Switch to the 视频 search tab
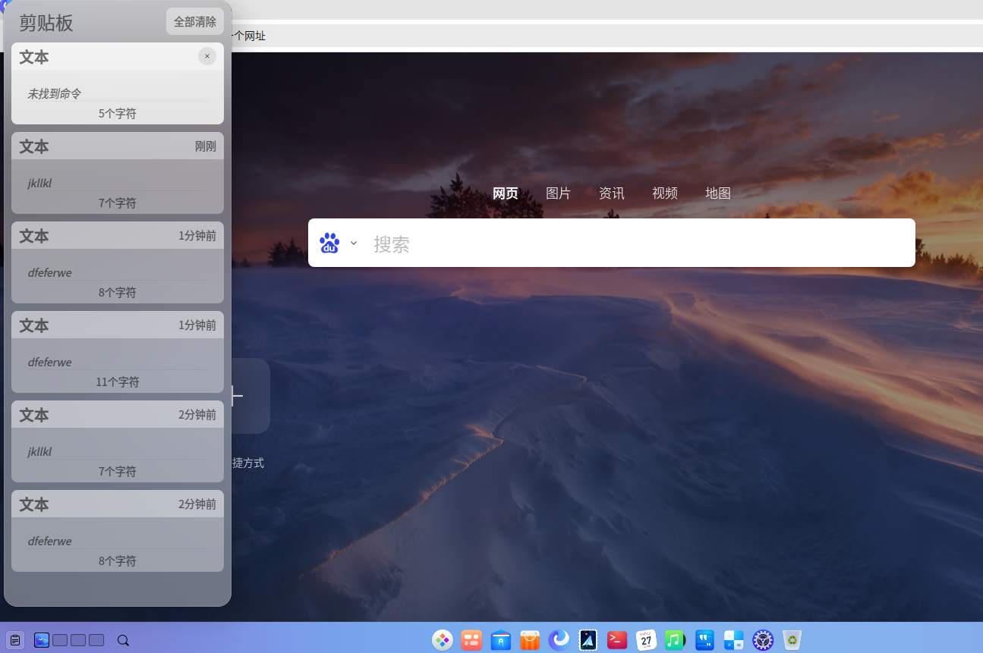This screenshot has height=653, width=983. coord(665,193)
